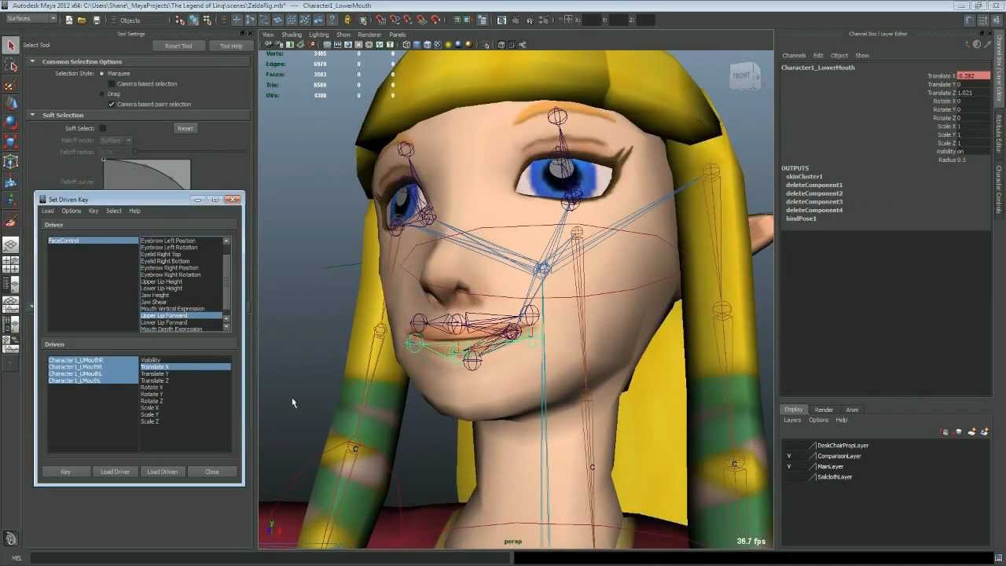The width and height of the screenshot is (1006, 566).
Task: Switch to the Render layer tab
Action: point(824,410)
